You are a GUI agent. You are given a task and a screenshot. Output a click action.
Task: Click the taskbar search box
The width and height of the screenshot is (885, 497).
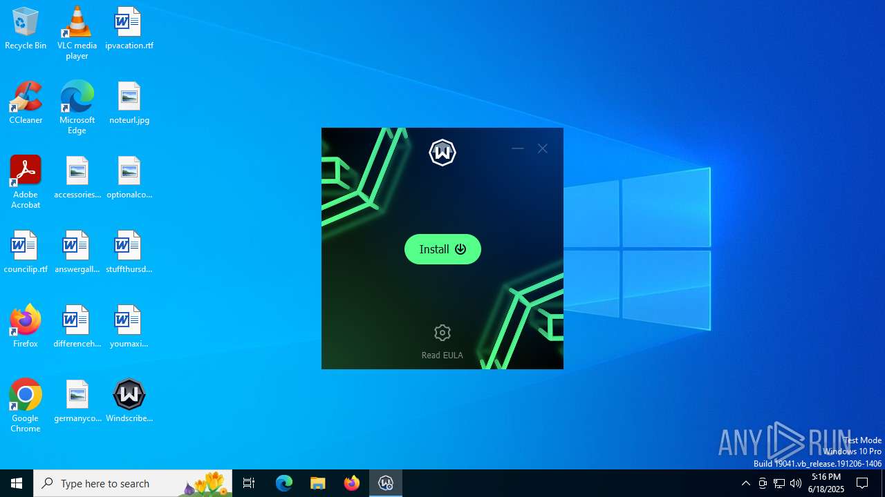click(x=133, y=483)
